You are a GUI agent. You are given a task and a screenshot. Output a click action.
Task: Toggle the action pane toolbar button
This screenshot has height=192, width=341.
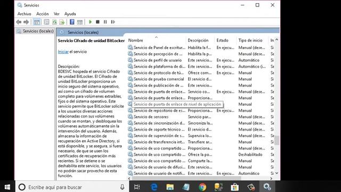pyautogui.click(x=80, y=22)
